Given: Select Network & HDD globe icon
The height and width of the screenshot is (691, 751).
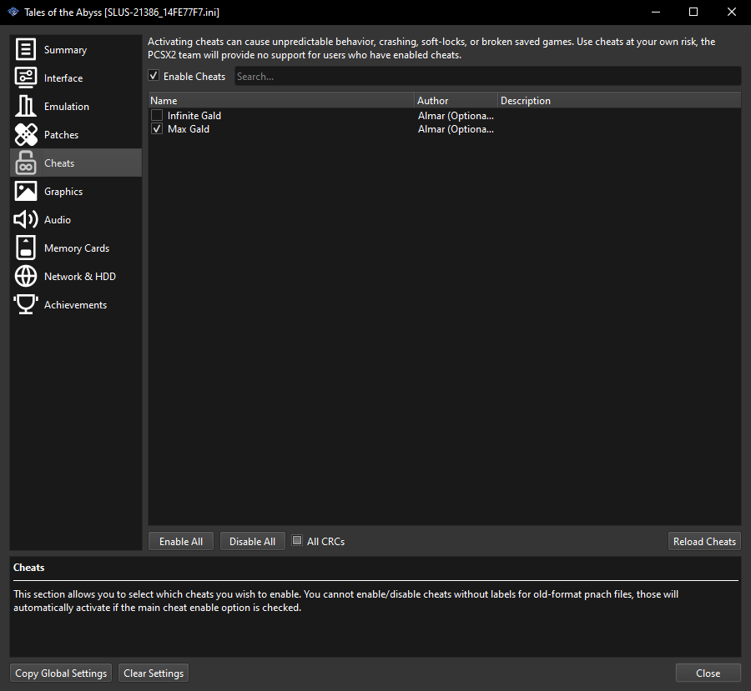Looking at the screenshot, I should [25, 276].
